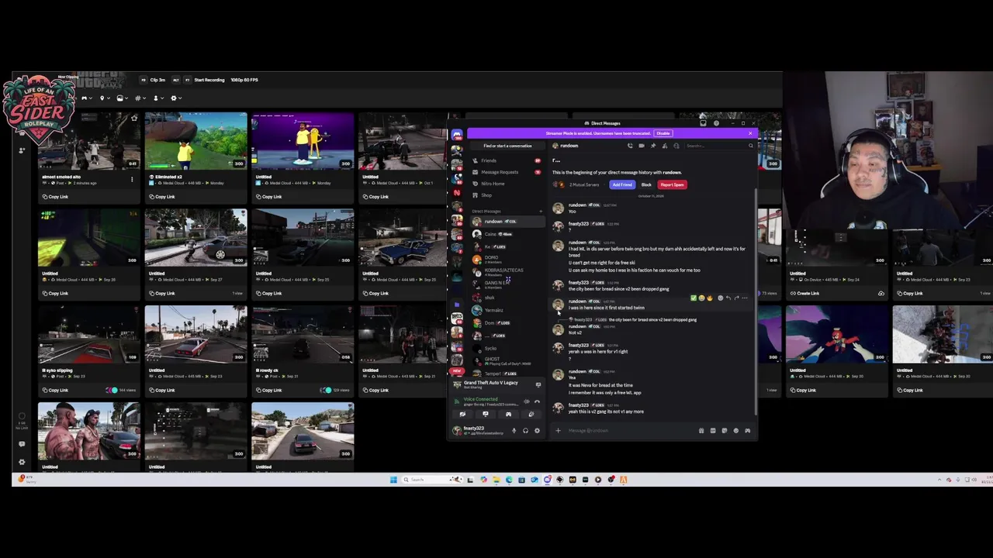Open attachment plus button in message bar

click(x=558, y=430)
